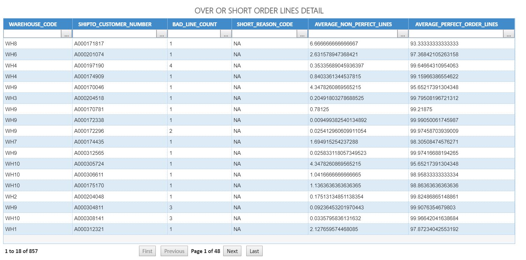Open filter options for BAD_LINE_COUNT column

pos(226,34)
